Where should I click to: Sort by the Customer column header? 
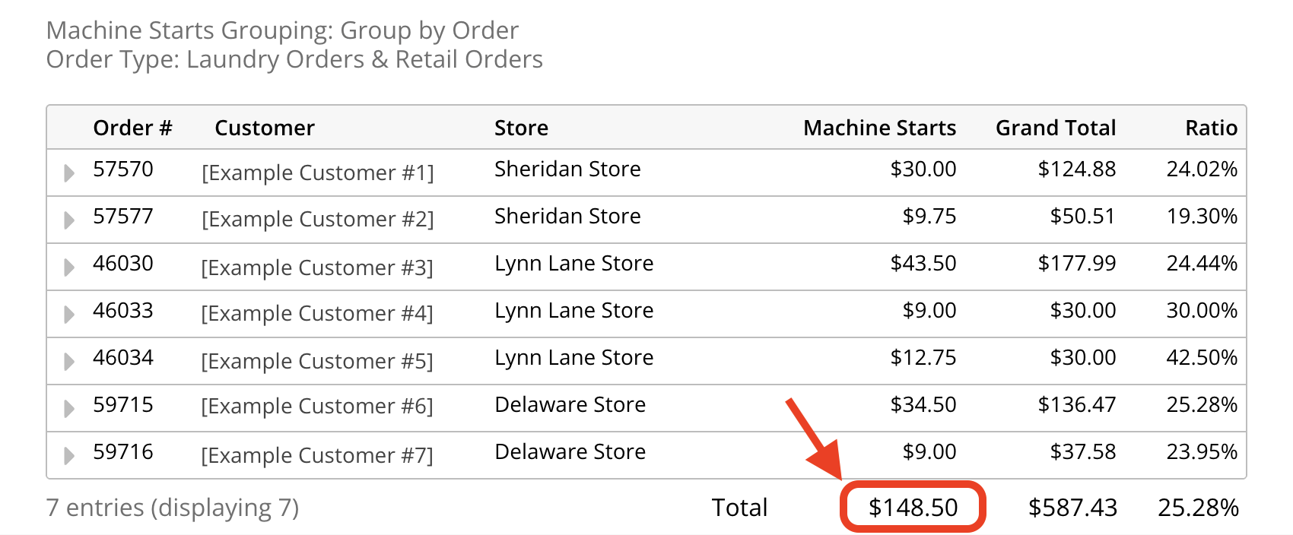pos(265,128)
